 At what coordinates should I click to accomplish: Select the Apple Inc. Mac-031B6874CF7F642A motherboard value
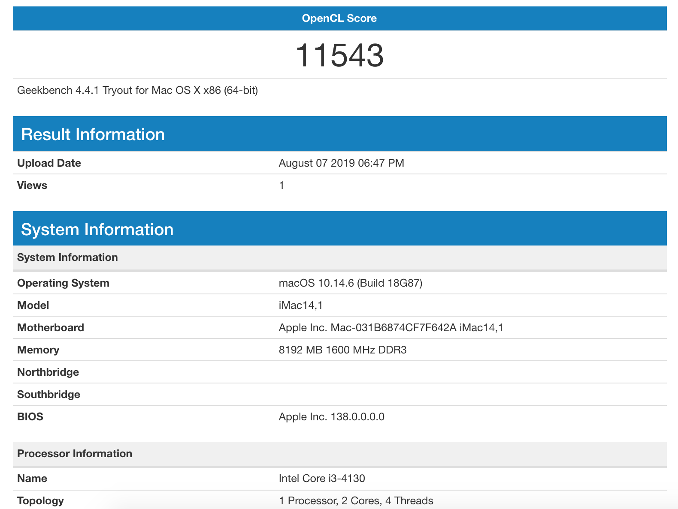[391, 328]
